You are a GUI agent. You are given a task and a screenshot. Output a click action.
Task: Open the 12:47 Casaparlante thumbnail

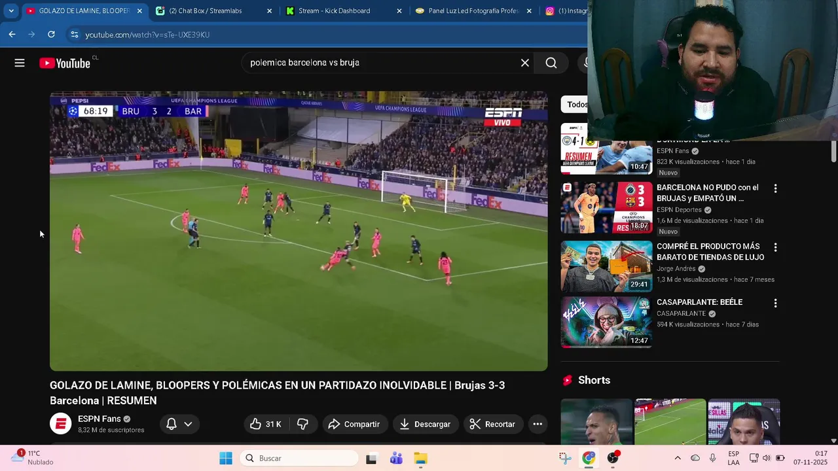[x=606, y=323]
